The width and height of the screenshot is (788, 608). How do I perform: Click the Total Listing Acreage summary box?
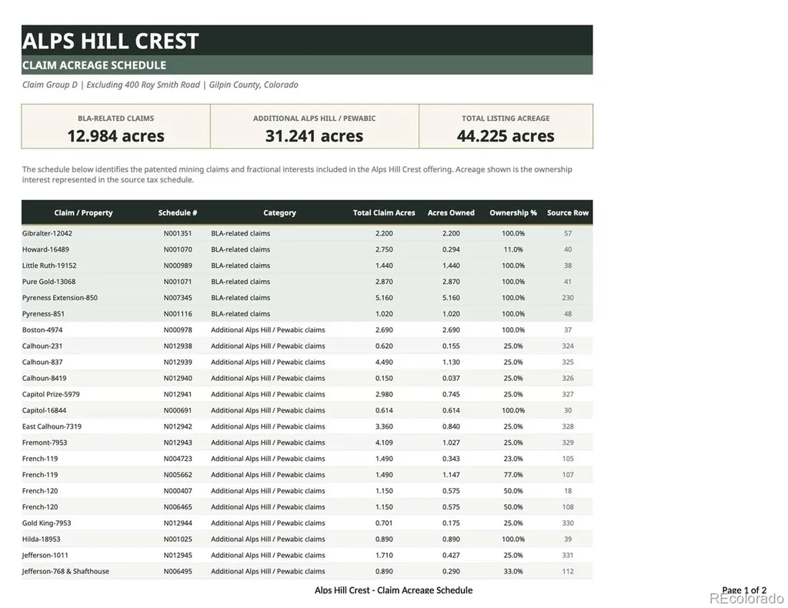[x=506, y=127]
